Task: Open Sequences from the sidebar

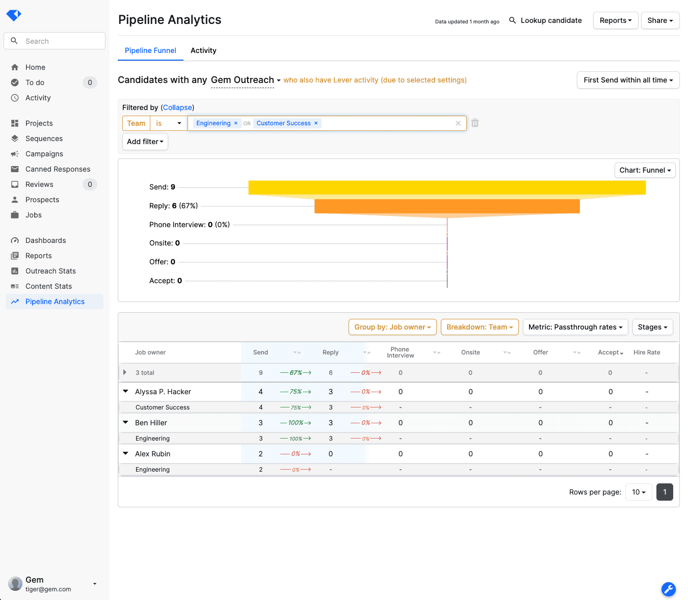Action: 44,139
